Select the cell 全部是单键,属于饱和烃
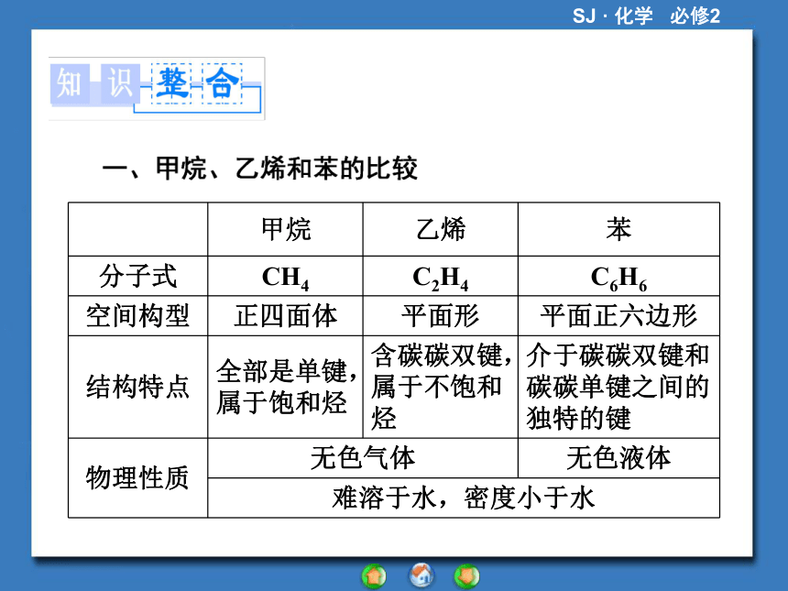This screenshot has width=788, height=591. (286, 387)
